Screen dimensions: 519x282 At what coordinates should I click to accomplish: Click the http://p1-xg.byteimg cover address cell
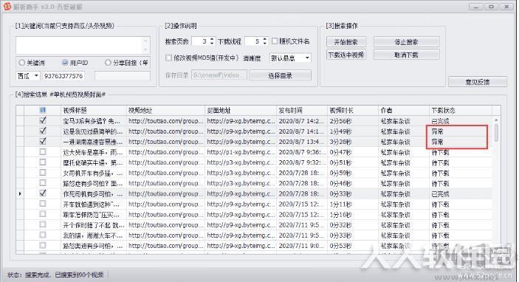(x=241, y=152)
